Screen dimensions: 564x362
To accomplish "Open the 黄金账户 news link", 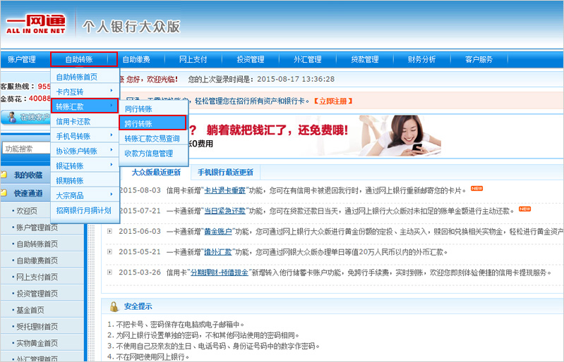I will (x=218, y=231).
